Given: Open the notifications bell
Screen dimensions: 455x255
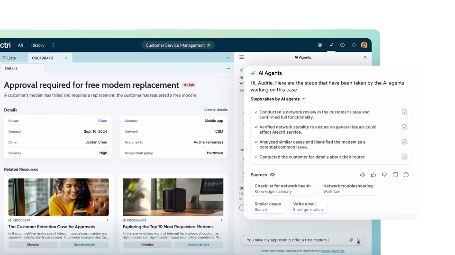Looking at the screenshot, I should click(x=354, y=45).
